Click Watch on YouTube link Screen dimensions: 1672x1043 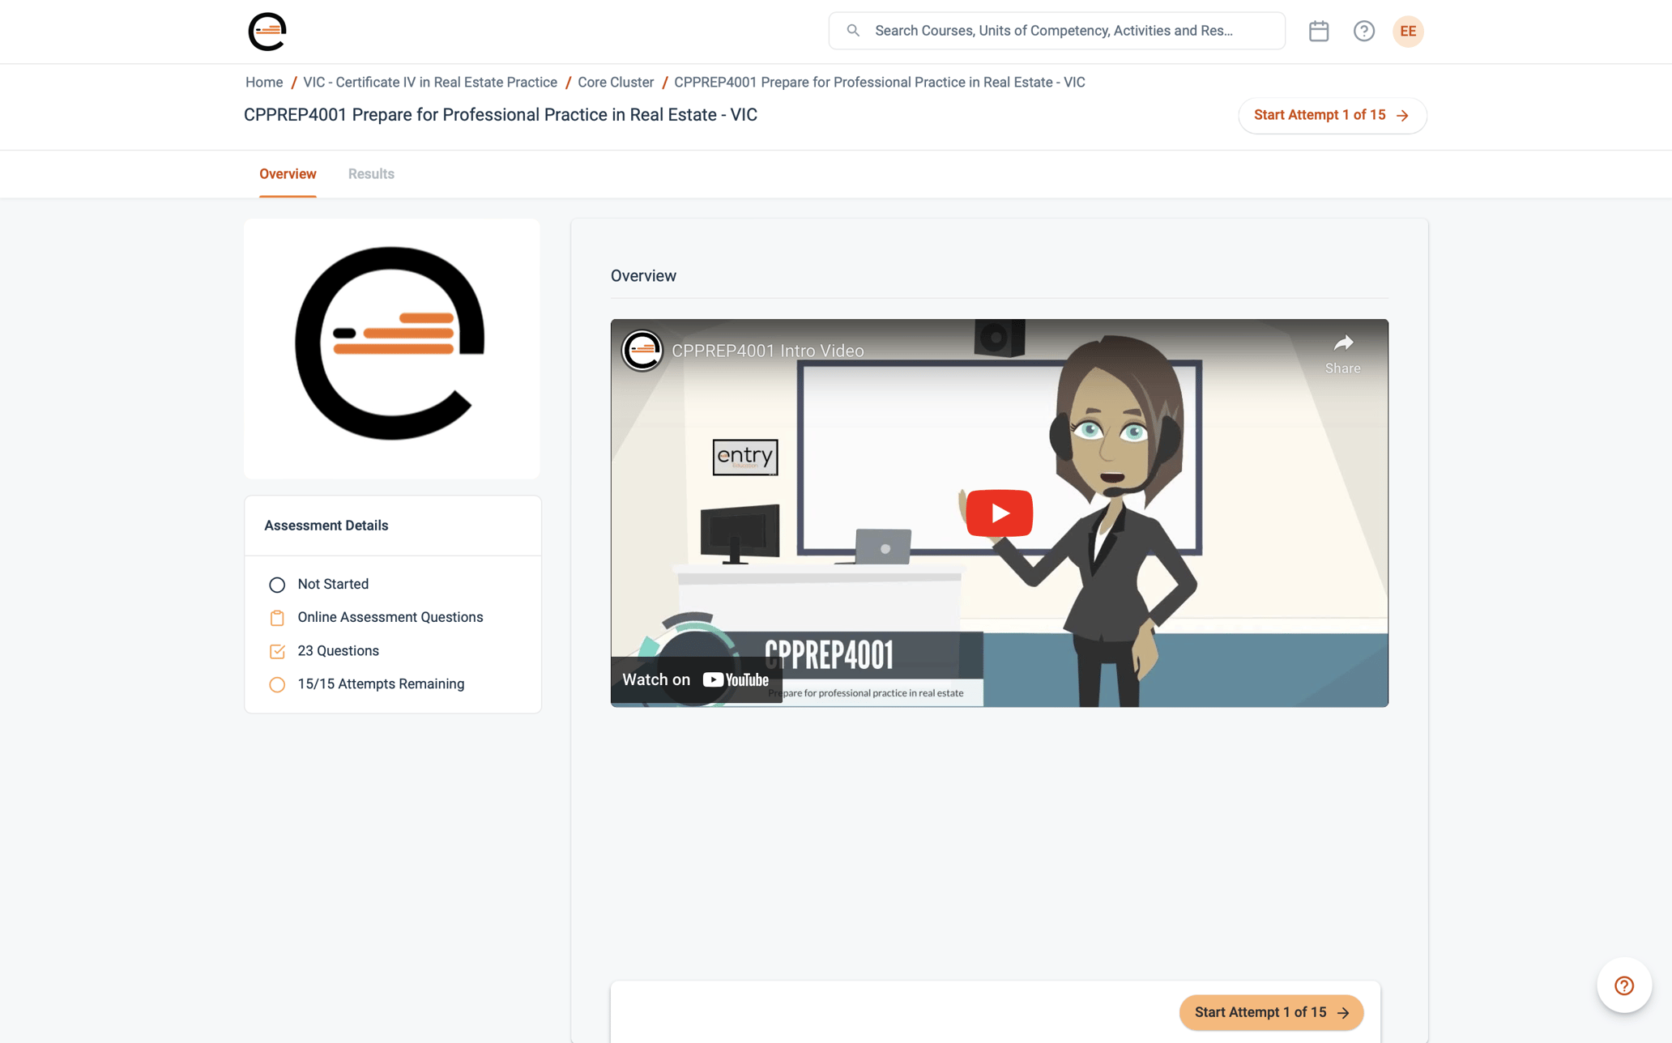point(696,679)
